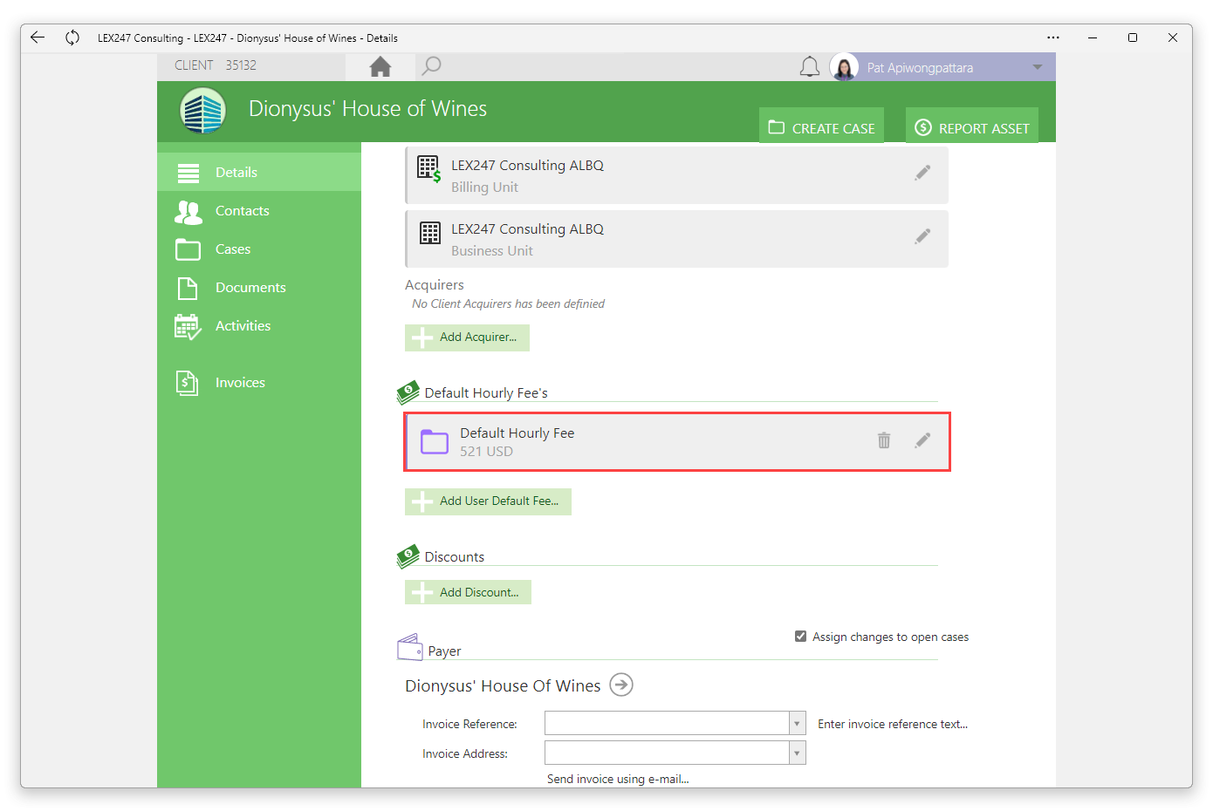Open search with the magnifier icon
Viewport: 1213px width, 811px height.
(431, 66)
